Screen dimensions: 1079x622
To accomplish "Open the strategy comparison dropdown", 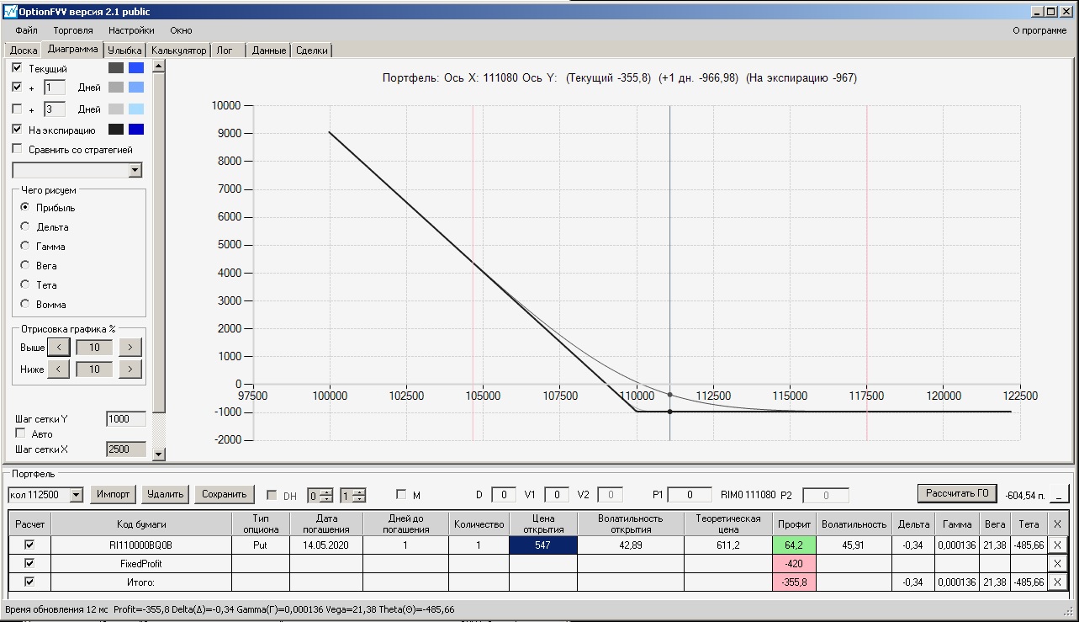I will tap(135, 170).
